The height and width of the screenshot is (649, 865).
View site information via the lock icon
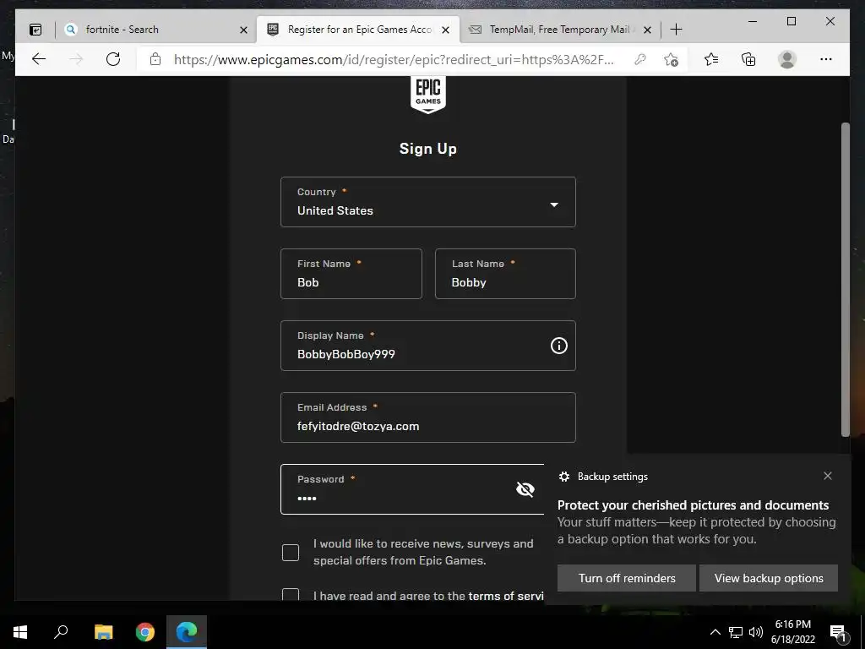click(155, 59)
